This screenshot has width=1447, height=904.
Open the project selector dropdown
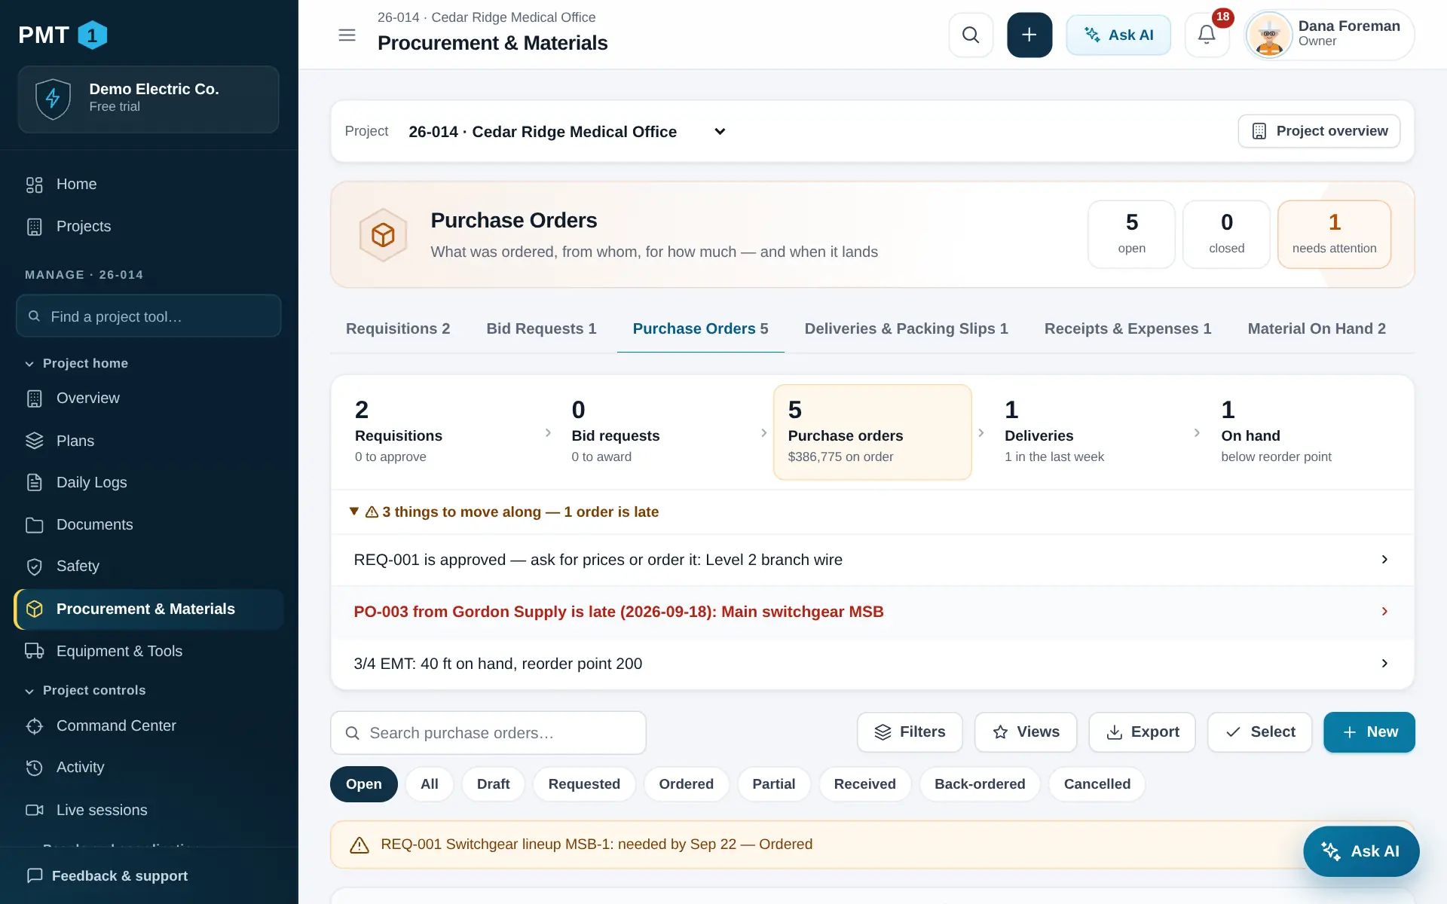(x=567, y=132)
